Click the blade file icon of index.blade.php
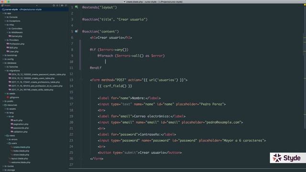The width and height of the screenshot is (306, 172). (x=12, y=151)
